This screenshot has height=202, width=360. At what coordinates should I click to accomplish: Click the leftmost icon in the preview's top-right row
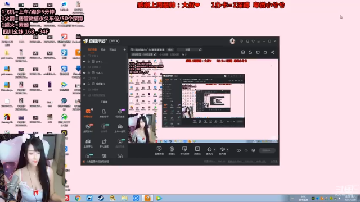[x=243, y=52]
